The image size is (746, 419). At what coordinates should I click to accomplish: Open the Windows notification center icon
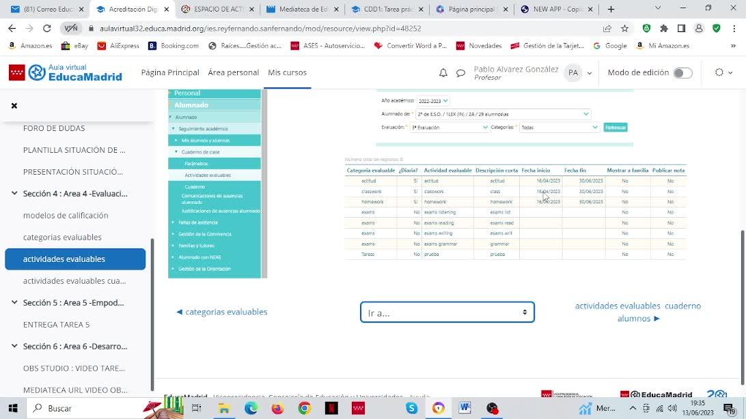pos(730,408)
